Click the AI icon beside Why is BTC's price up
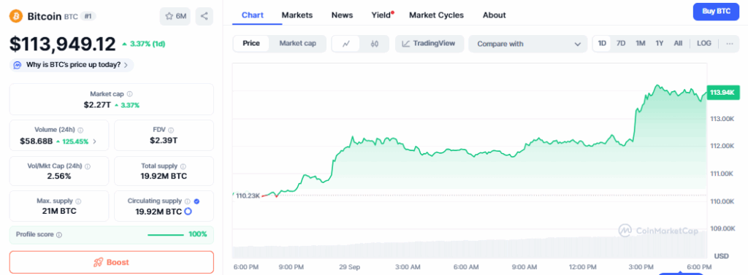Screen dimensions: 748x275 18,65
